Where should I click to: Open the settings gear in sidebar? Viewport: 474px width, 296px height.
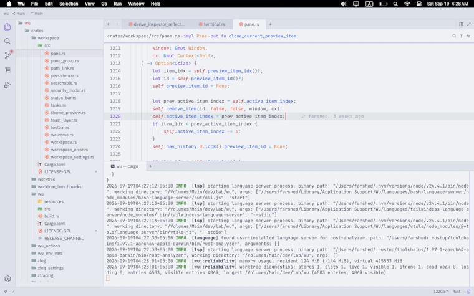[x=7, y=279]
